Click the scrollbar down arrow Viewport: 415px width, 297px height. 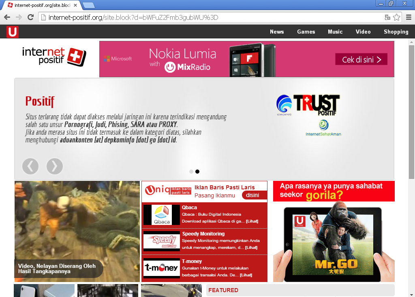click(411, 295)
